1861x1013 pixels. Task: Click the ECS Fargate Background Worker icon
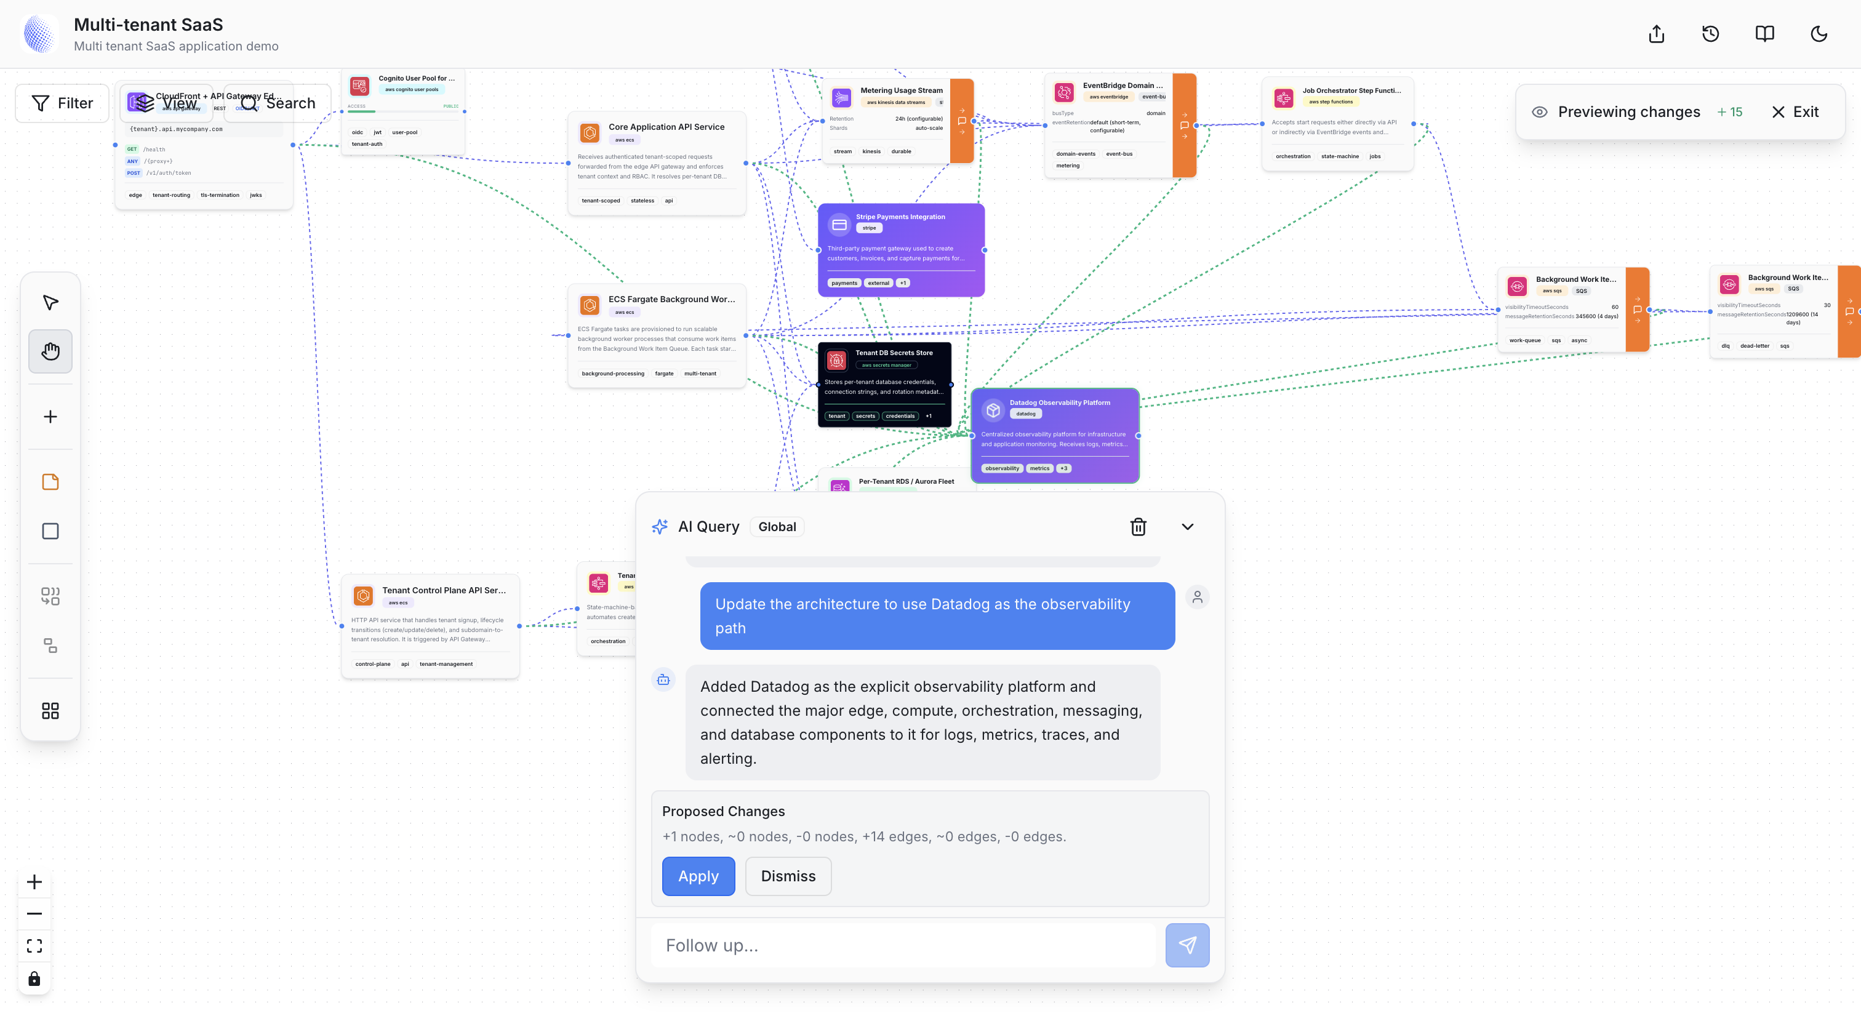[x=590, y=306]
